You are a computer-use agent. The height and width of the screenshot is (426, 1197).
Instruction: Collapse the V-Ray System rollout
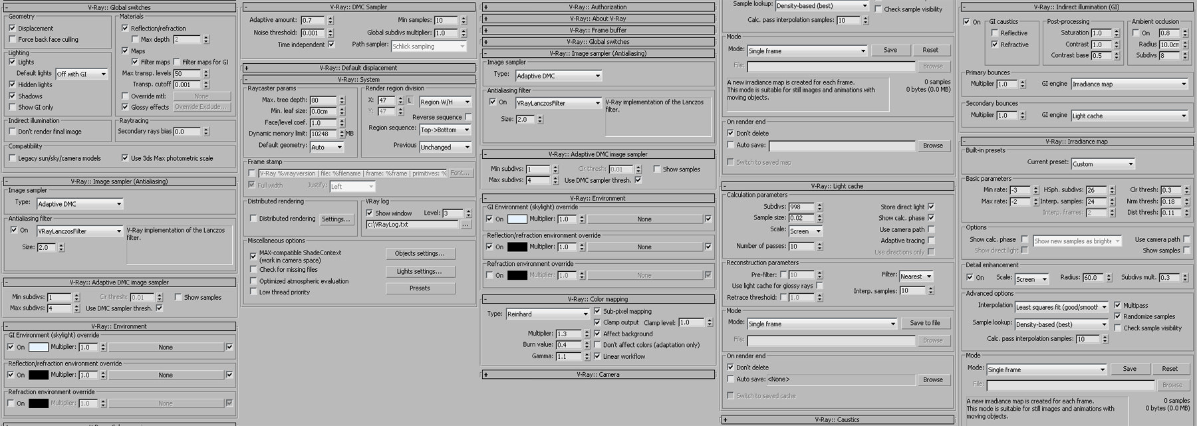[x=358, y=79]
